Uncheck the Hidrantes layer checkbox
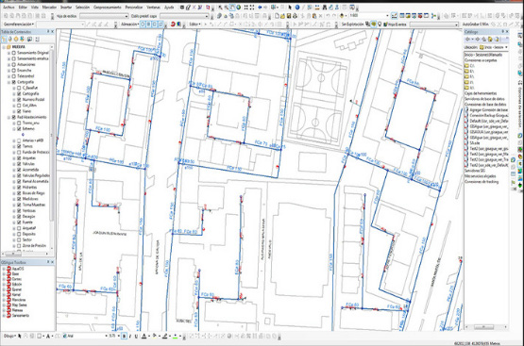Viewport: 524px width, 346px height. click(x=19, y=188)
